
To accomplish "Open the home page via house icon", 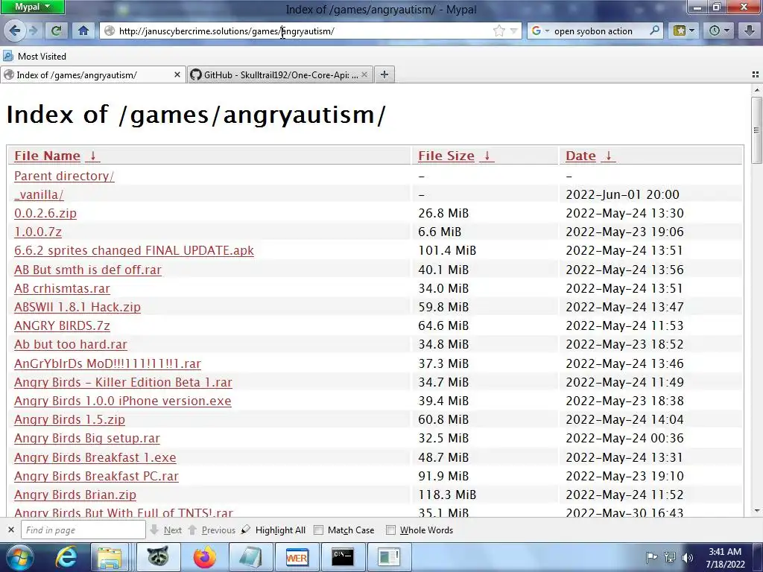I will coord(83,31).
